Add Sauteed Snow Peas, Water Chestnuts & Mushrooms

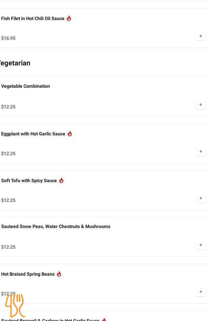[x=201, y=245]
